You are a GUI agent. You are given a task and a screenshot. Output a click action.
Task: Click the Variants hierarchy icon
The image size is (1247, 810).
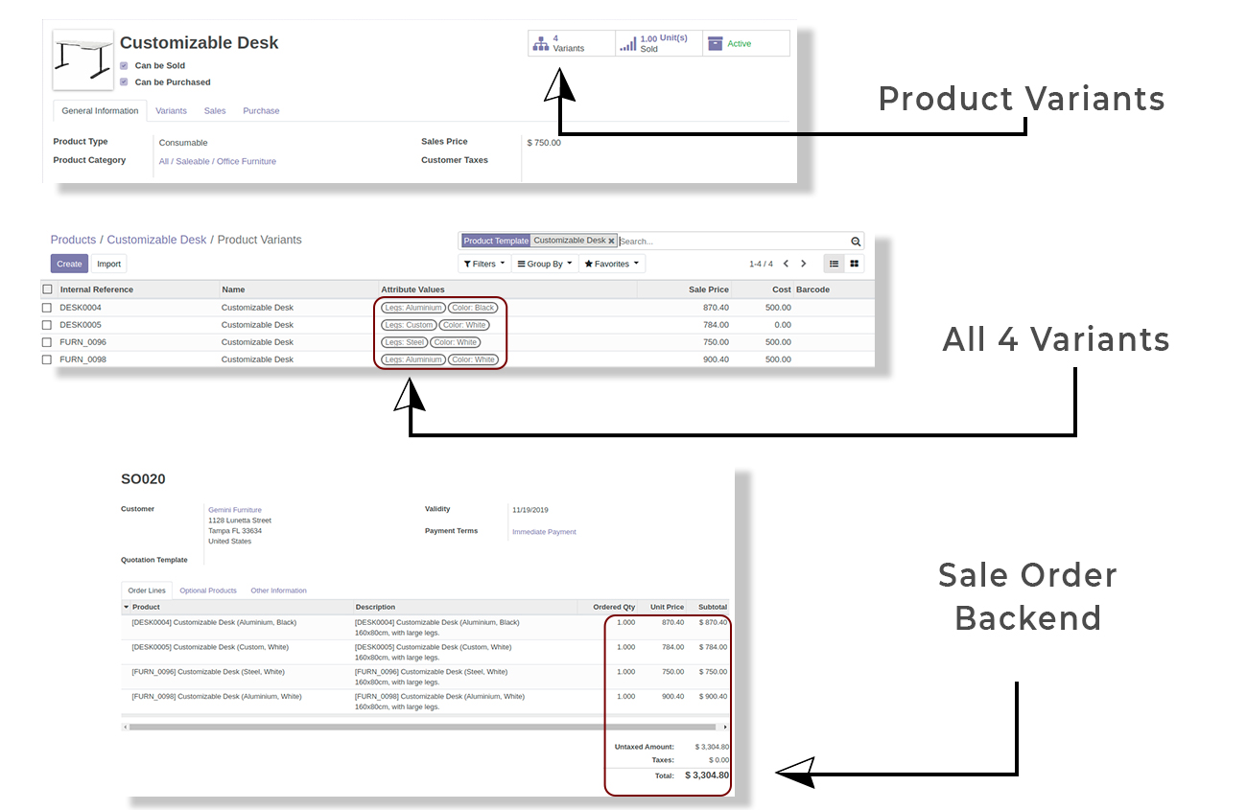tap(541, 44)
